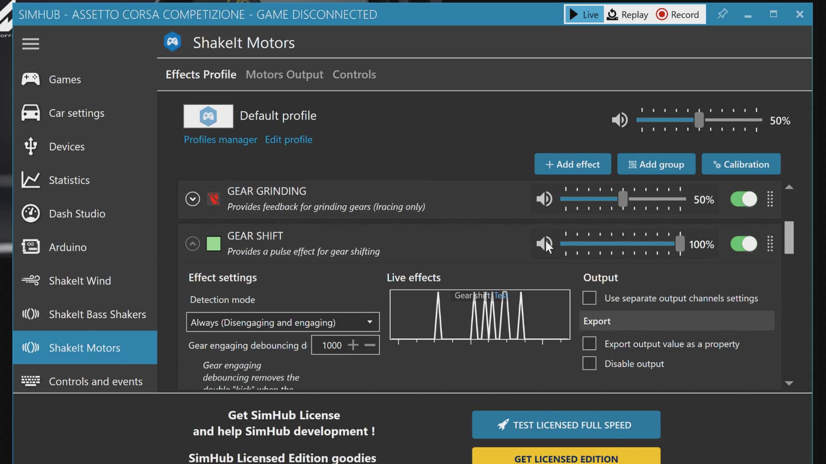826x464 pixels.
Task: Click the Dash Studio gauge icon
Action: click(x=31, y=214)
